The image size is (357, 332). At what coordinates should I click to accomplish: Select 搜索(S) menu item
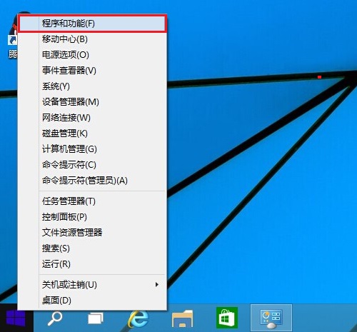coord(92,248)
